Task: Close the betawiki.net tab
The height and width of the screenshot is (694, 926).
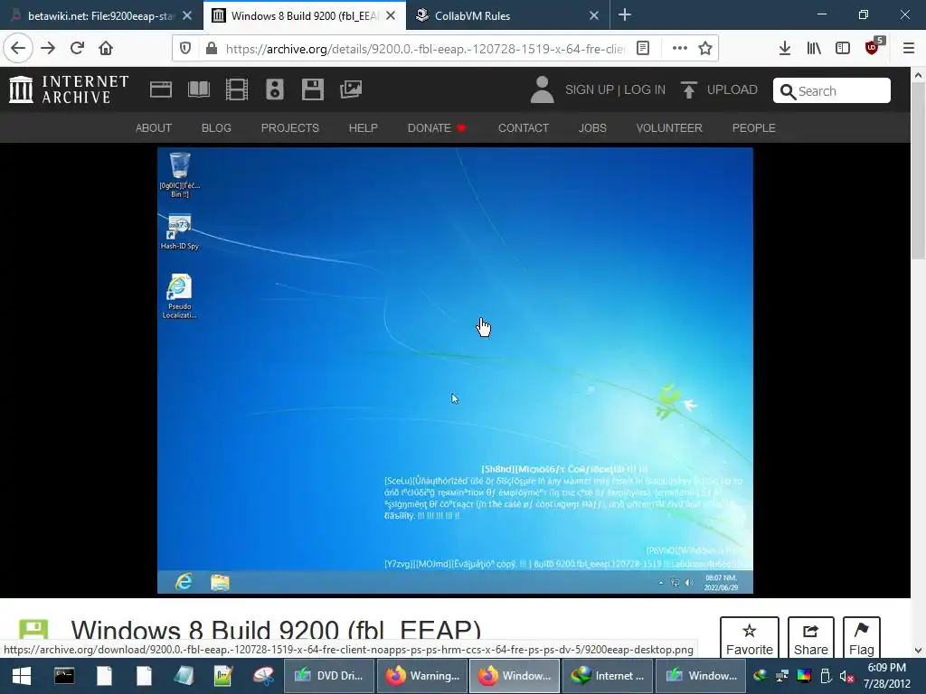Action: (187, 16)
